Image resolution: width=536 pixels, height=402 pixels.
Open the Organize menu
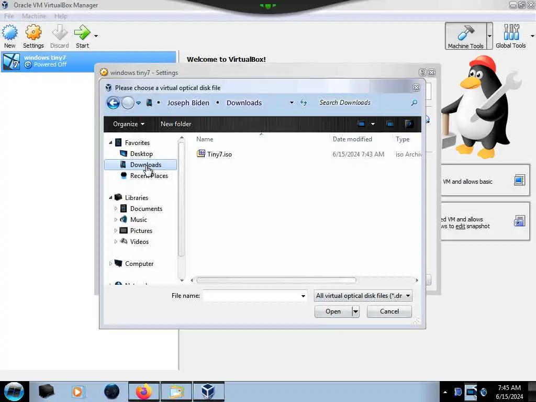coord(129,124)
